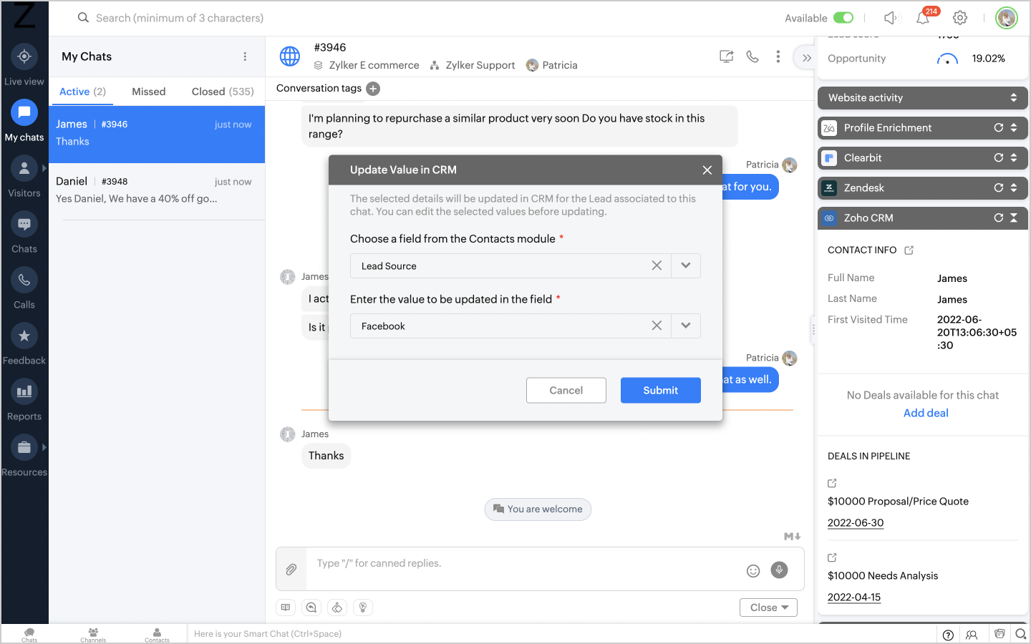Submit the Update Value in CRM dialog
The width and height of the screenshot is (1031, 644).
pos(660,390)
